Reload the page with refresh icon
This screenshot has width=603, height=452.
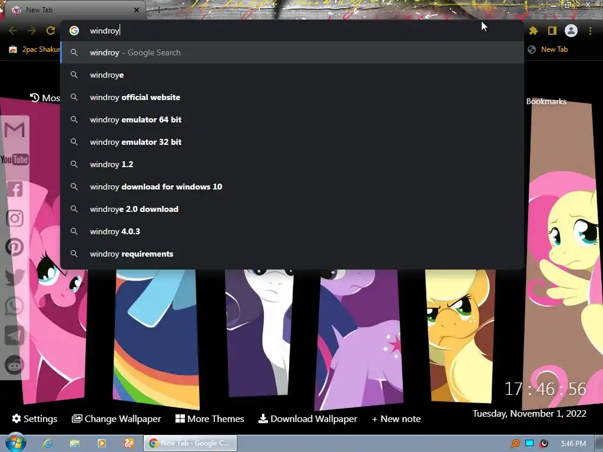[x=51, y=31]
